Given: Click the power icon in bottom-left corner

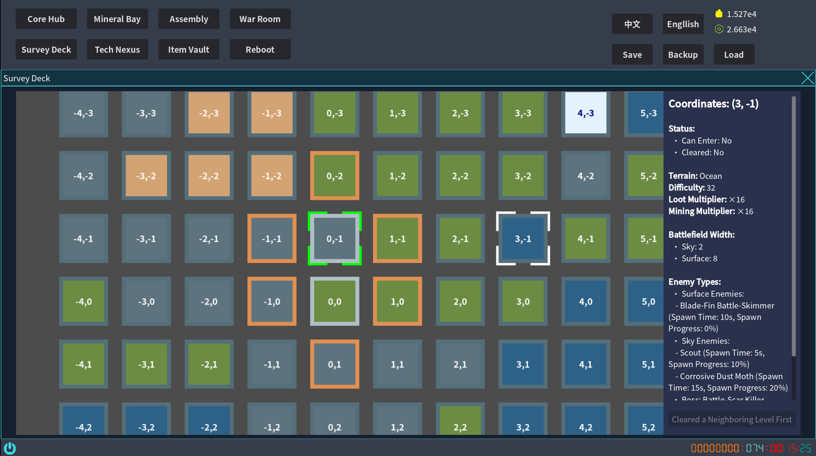Looking at the screenshot, I should point(9,448).
